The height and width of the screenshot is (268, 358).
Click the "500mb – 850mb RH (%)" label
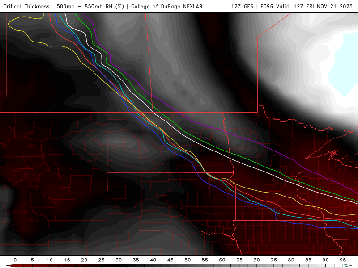90,6
